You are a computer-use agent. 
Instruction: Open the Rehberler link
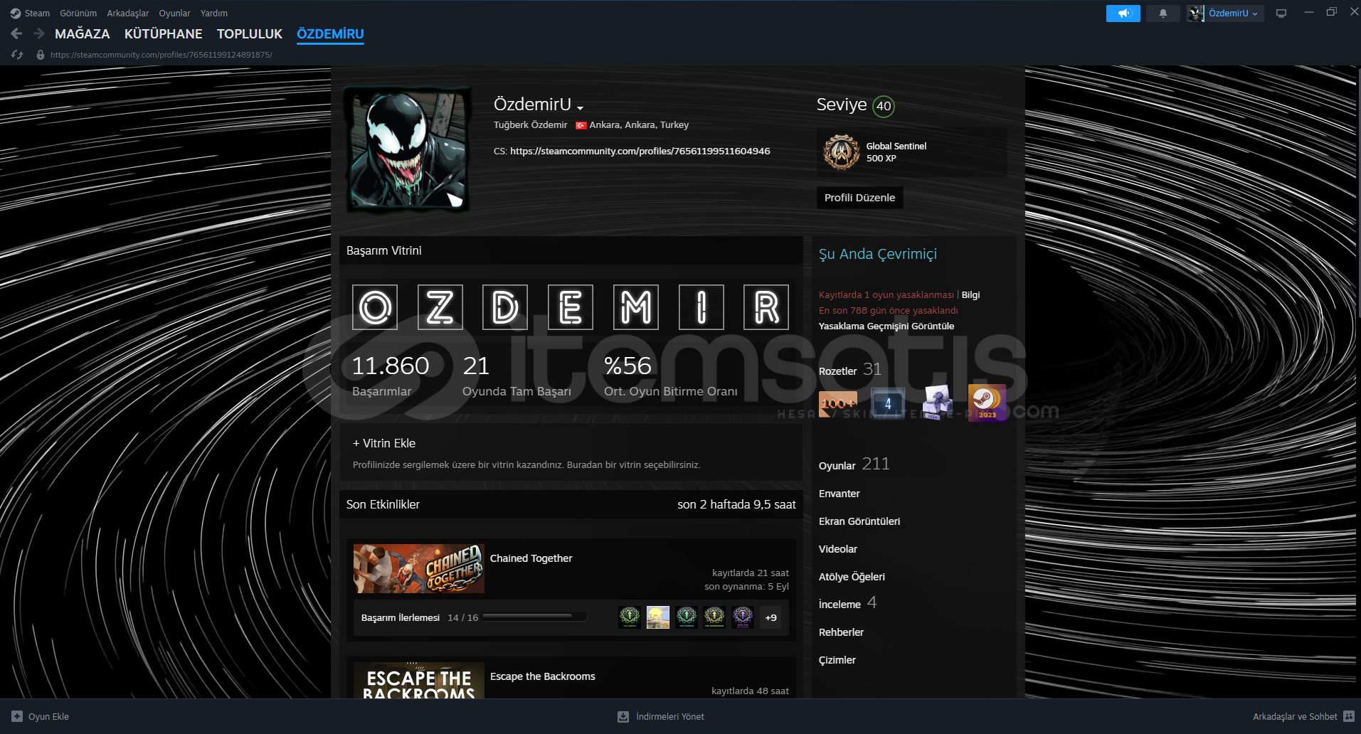click(x=841, y=632)
